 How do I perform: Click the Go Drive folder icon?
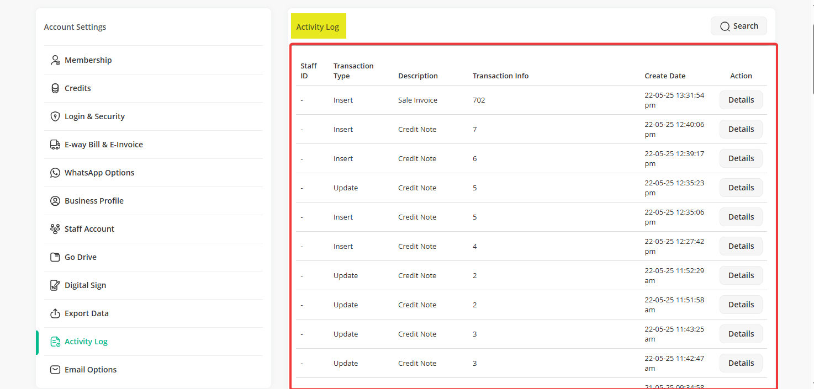[x=55, y=257]
